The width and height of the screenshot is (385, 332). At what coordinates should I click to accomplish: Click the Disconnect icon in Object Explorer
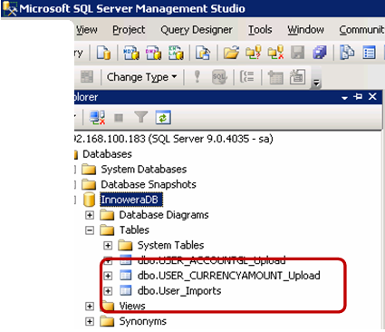[97, 117]
